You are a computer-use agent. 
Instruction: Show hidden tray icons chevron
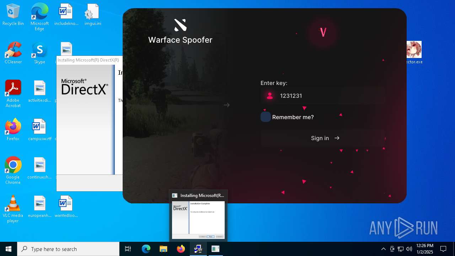tap(383, 249)
